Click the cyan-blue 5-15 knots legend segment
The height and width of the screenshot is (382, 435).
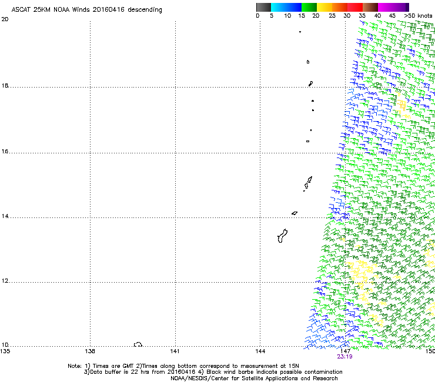click(x=286, y=7)
